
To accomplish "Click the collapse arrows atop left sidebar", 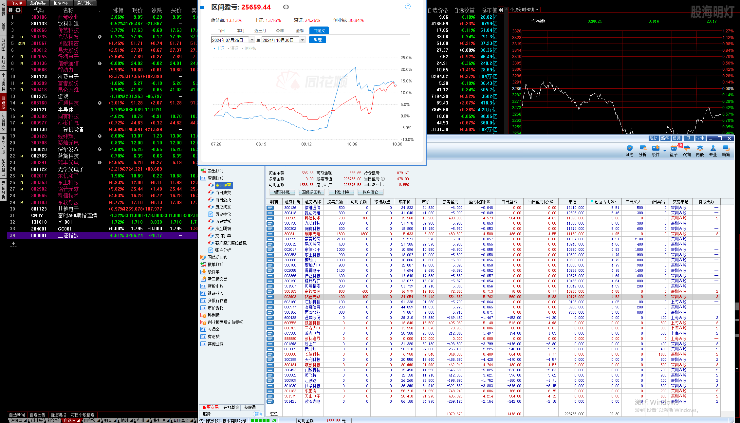I will click(3, 5).
